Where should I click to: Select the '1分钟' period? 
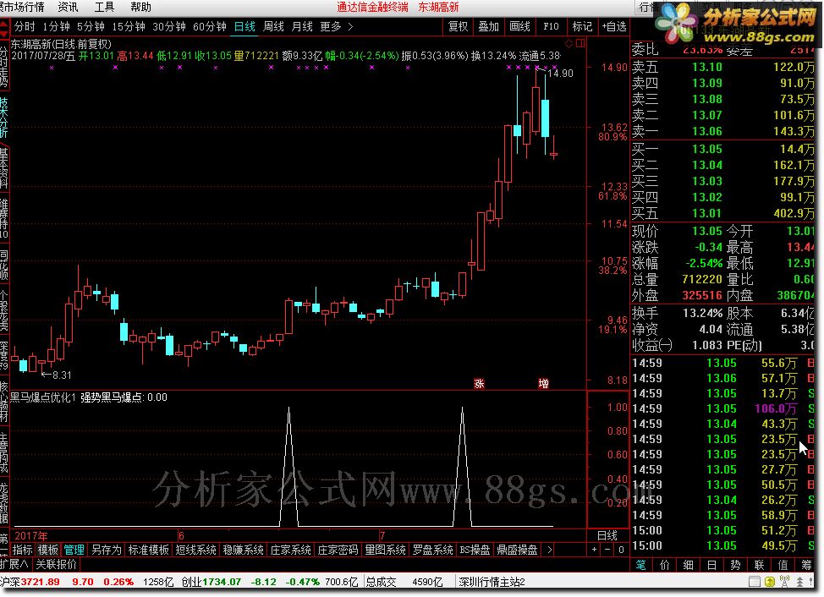tap(56, 26)
